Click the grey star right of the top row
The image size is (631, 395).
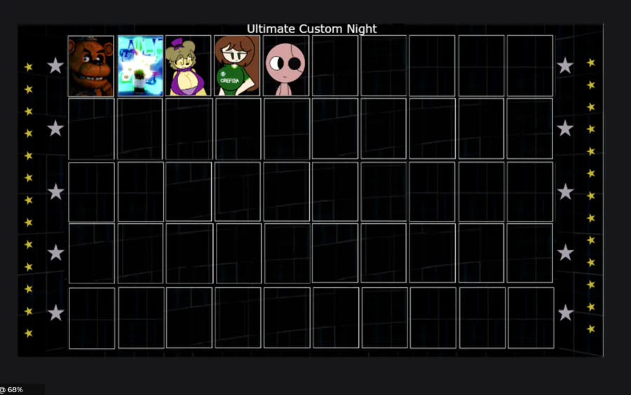point(565,66)
